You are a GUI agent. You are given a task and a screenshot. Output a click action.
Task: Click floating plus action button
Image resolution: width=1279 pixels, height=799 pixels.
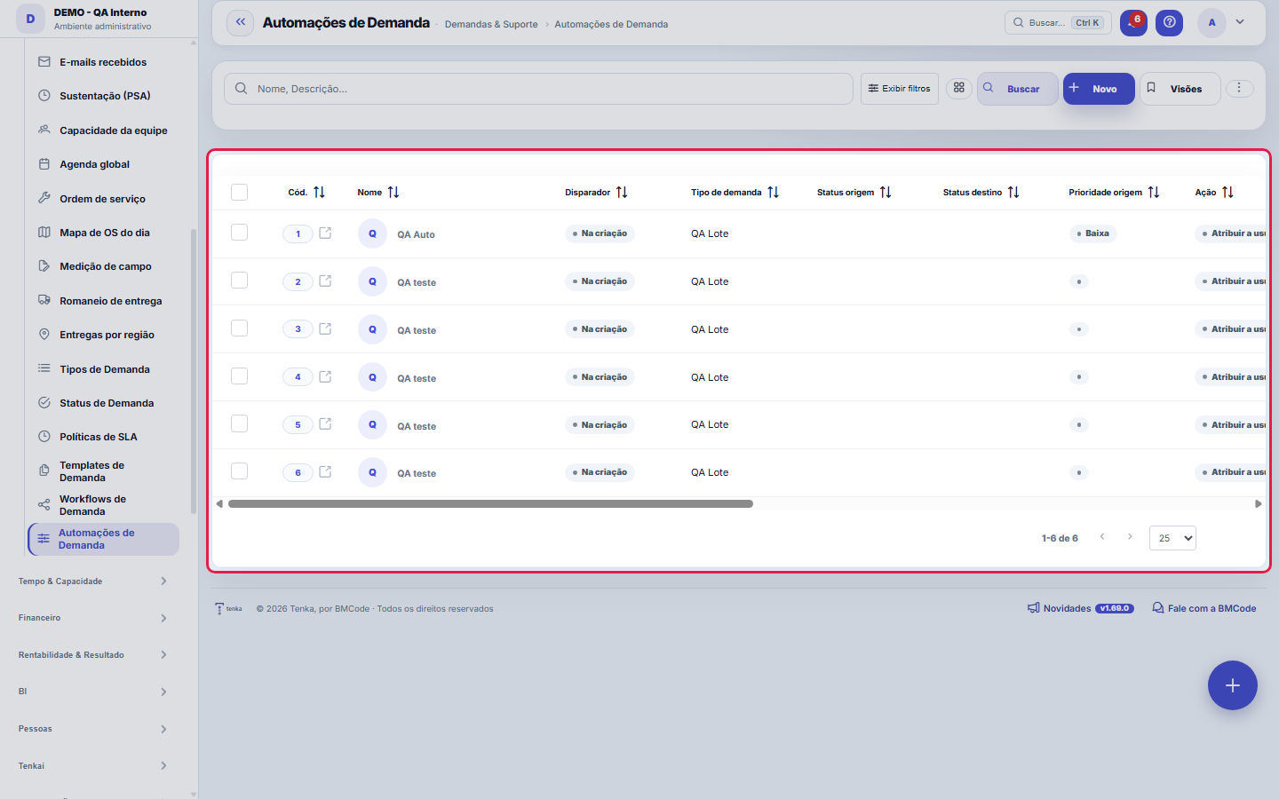click(1232, 685)
